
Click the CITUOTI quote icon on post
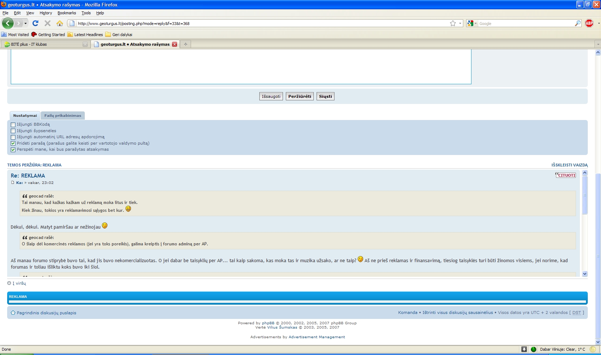pos(566,175)
